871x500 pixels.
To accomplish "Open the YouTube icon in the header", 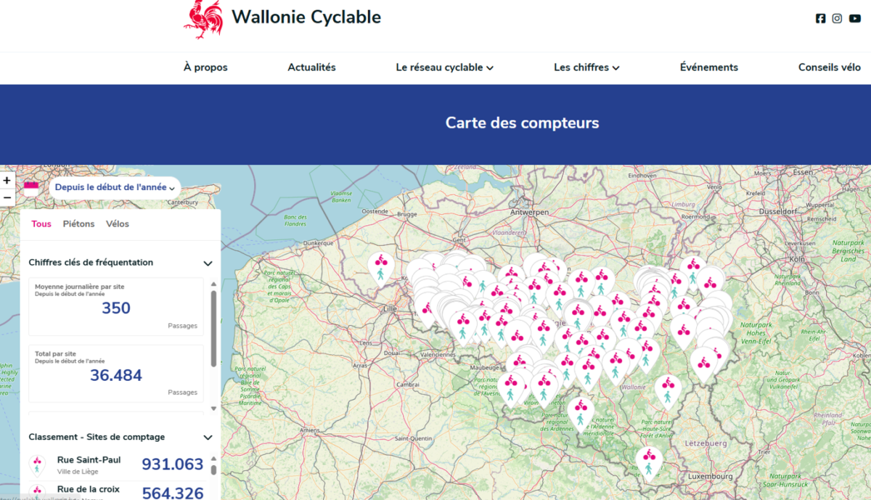I will coord(854,18).
